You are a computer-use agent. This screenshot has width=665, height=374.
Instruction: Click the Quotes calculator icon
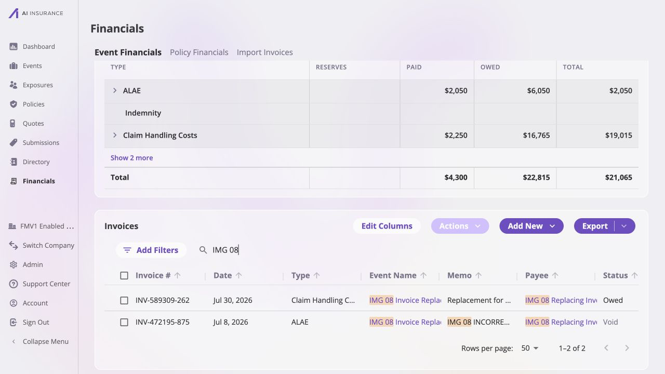[14, 124]
